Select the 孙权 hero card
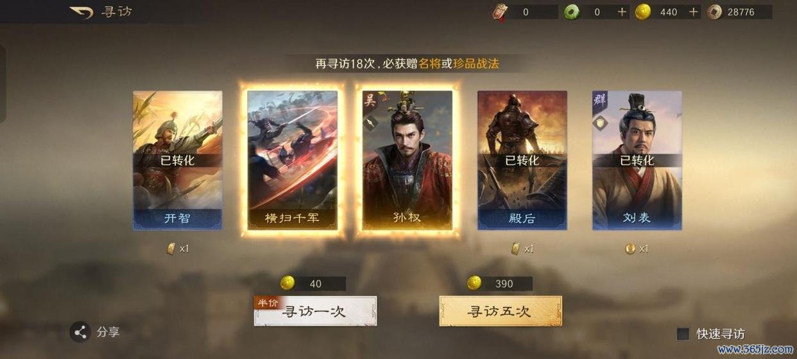The width and height of the screenshot is (797, 359). (407, 160)
